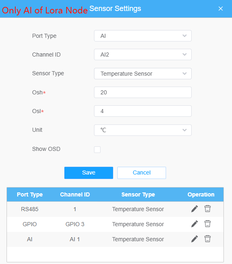Click the Channel ID column header
This screenshot has width=232, height=264.
(75, 194)
